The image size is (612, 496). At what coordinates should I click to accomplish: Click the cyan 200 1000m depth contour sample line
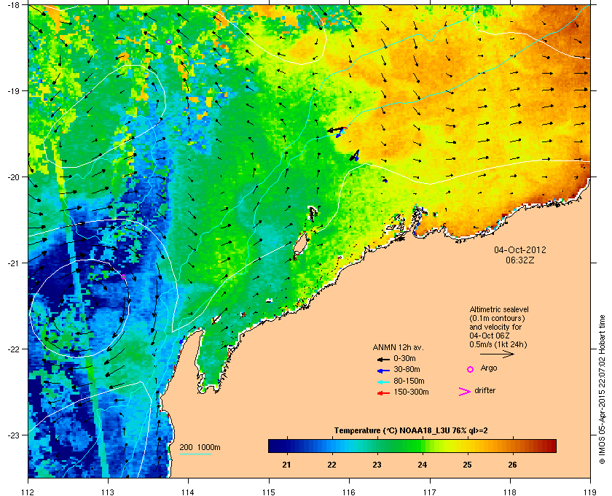[x=195, y=454]
